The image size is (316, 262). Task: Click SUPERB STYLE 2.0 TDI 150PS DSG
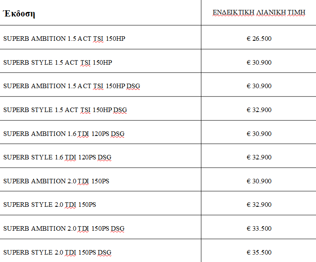57,252
